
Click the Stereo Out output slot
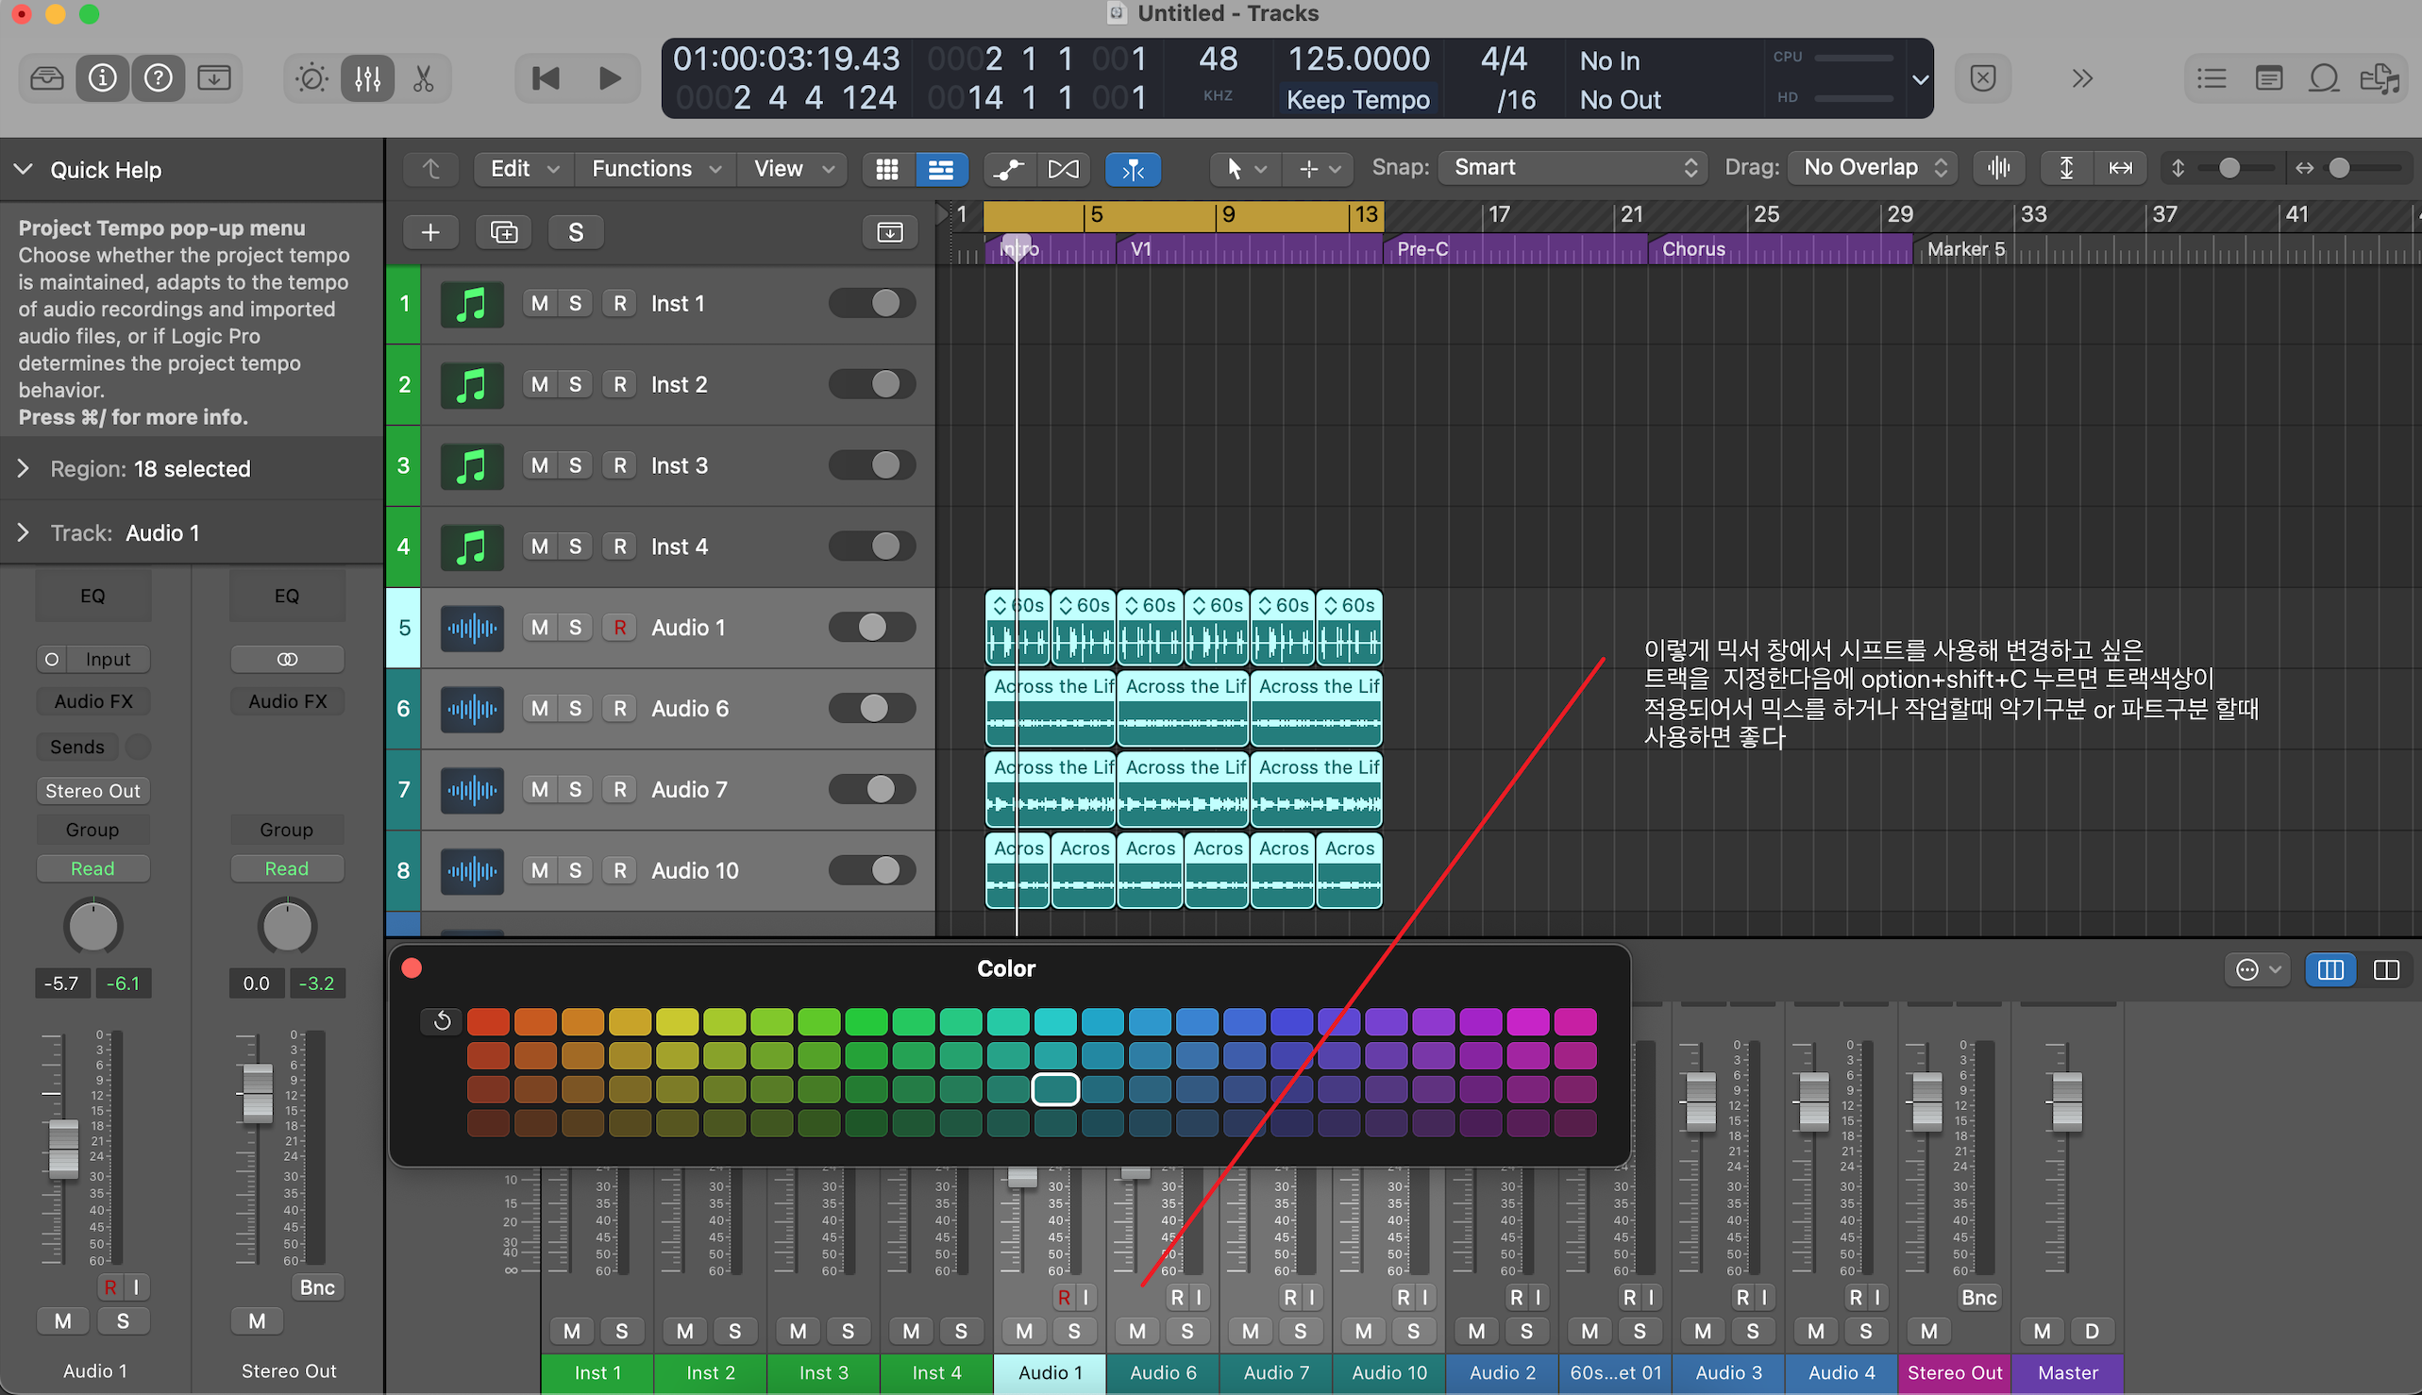(x=93, y=790)
